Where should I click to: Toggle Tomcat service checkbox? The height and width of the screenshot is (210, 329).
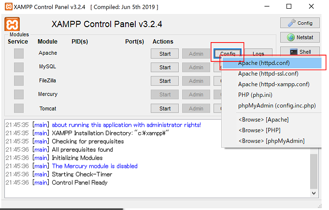pos(19,108)
